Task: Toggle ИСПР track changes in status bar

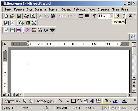Action: (115, 108)
